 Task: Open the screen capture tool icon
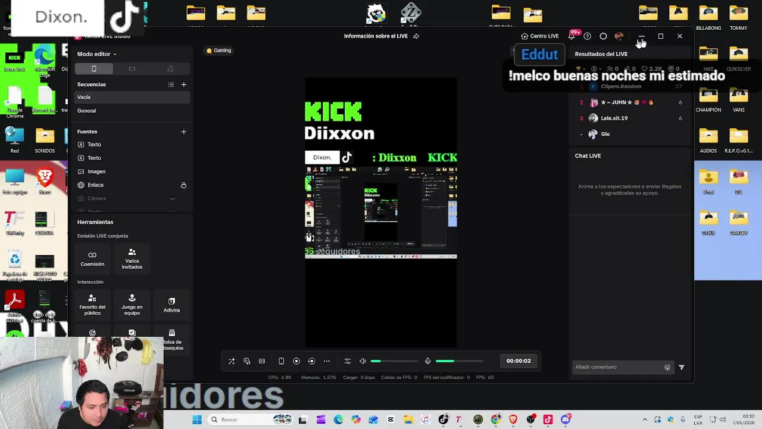(247, 361)
